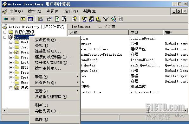Click the create new user icon
Screen dimensions: 189x124
(x=84, y=19)
